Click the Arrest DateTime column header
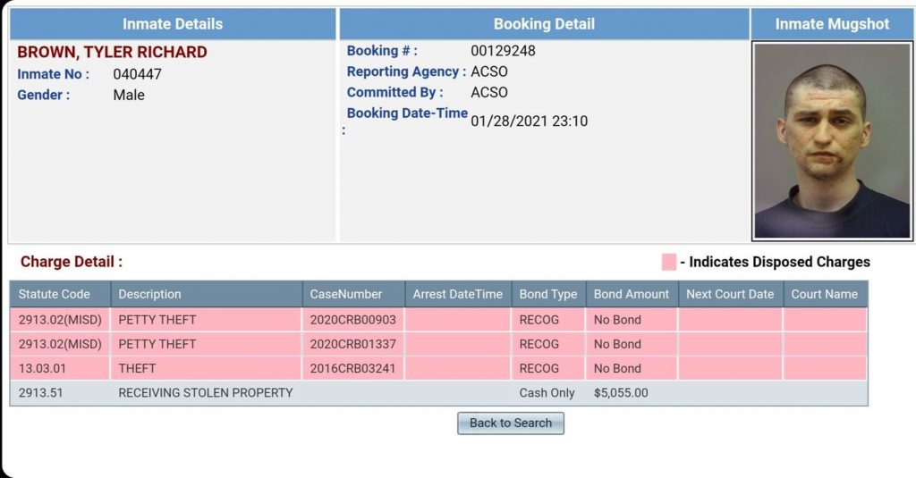The height and width of the screenshot is (478, 916). [x=458, y=294]
